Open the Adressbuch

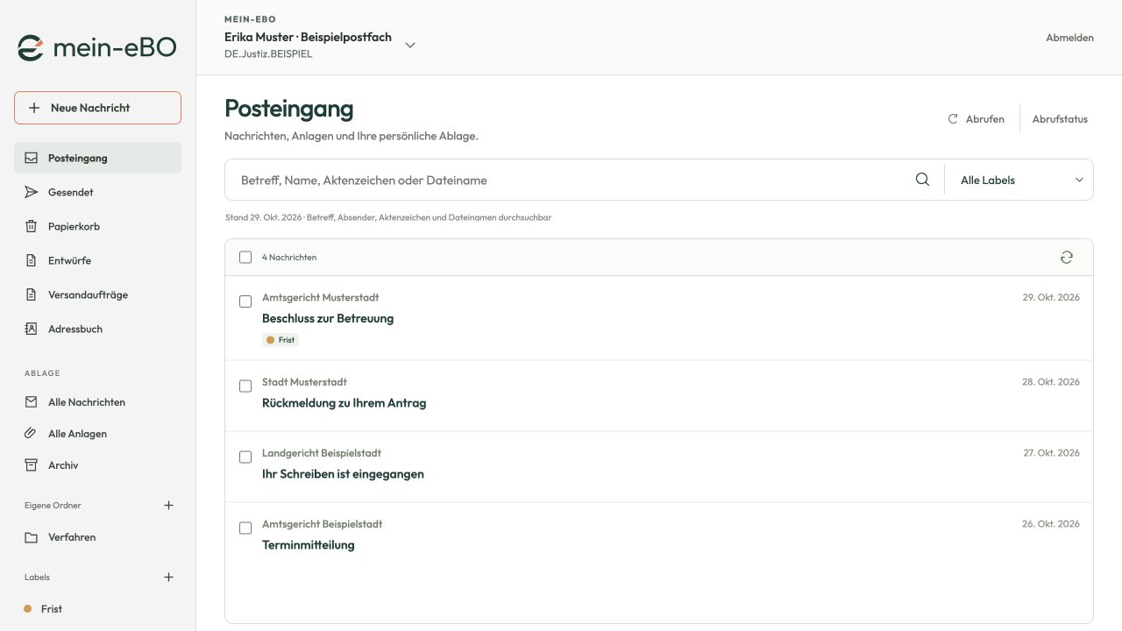coord(97,329)
